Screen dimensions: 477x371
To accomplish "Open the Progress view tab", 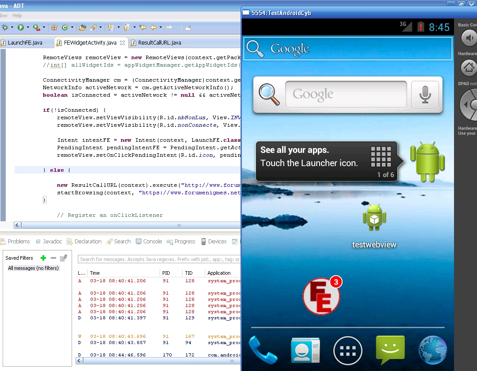I will [181, 242].
